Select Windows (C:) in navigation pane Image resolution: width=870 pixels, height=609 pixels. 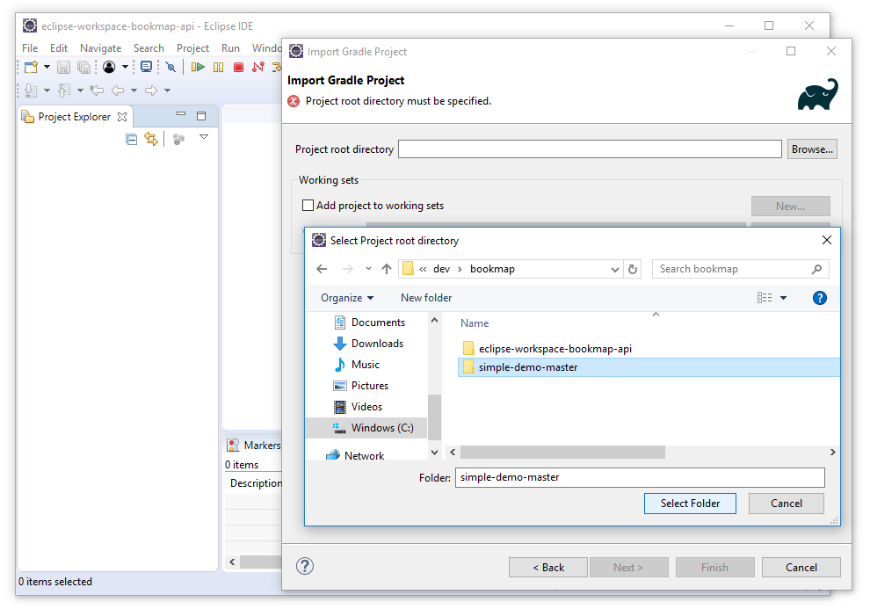point(381,428)
